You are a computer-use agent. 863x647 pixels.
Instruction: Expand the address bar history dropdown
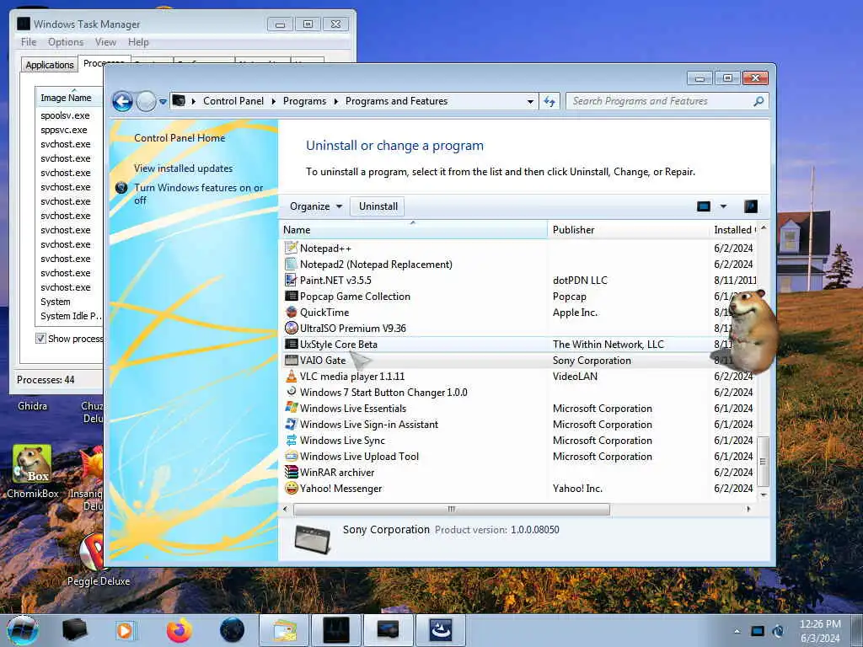[530, 101]
